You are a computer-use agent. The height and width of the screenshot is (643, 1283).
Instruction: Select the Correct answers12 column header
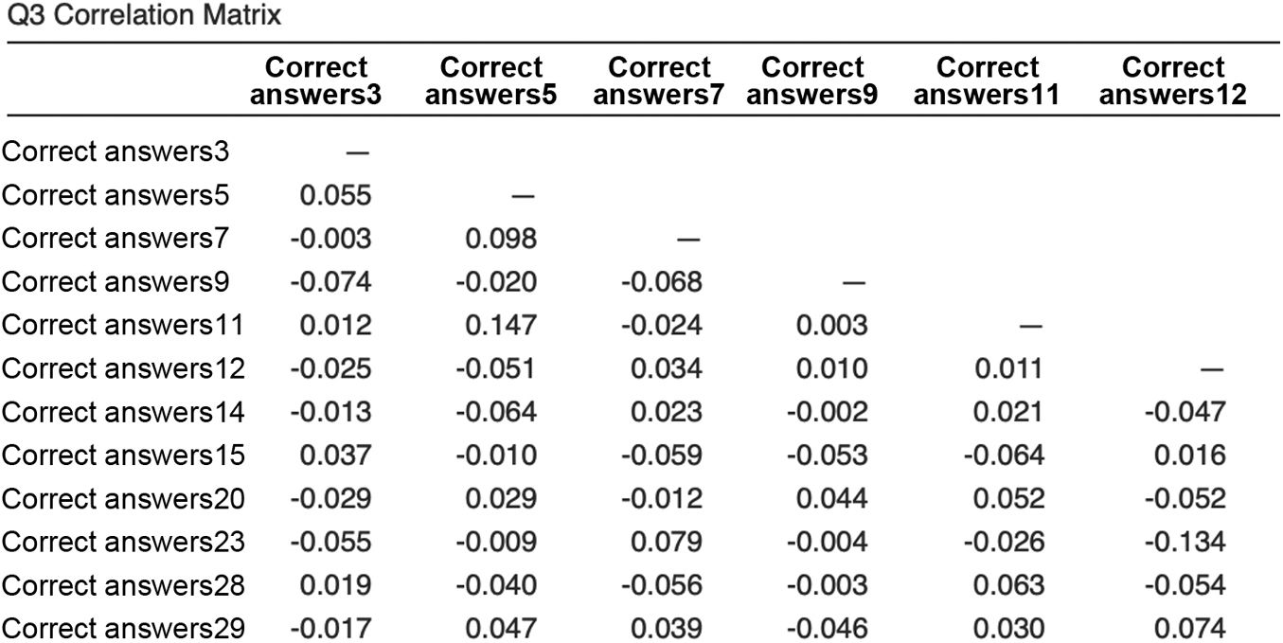click(x=1173, y=81)
